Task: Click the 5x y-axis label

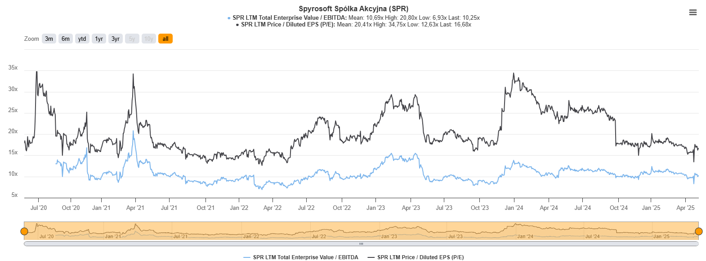Action: point(14,195)
